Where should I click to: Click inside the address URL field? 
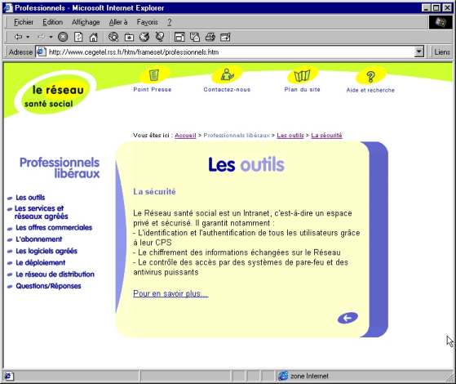coord(230,51)
